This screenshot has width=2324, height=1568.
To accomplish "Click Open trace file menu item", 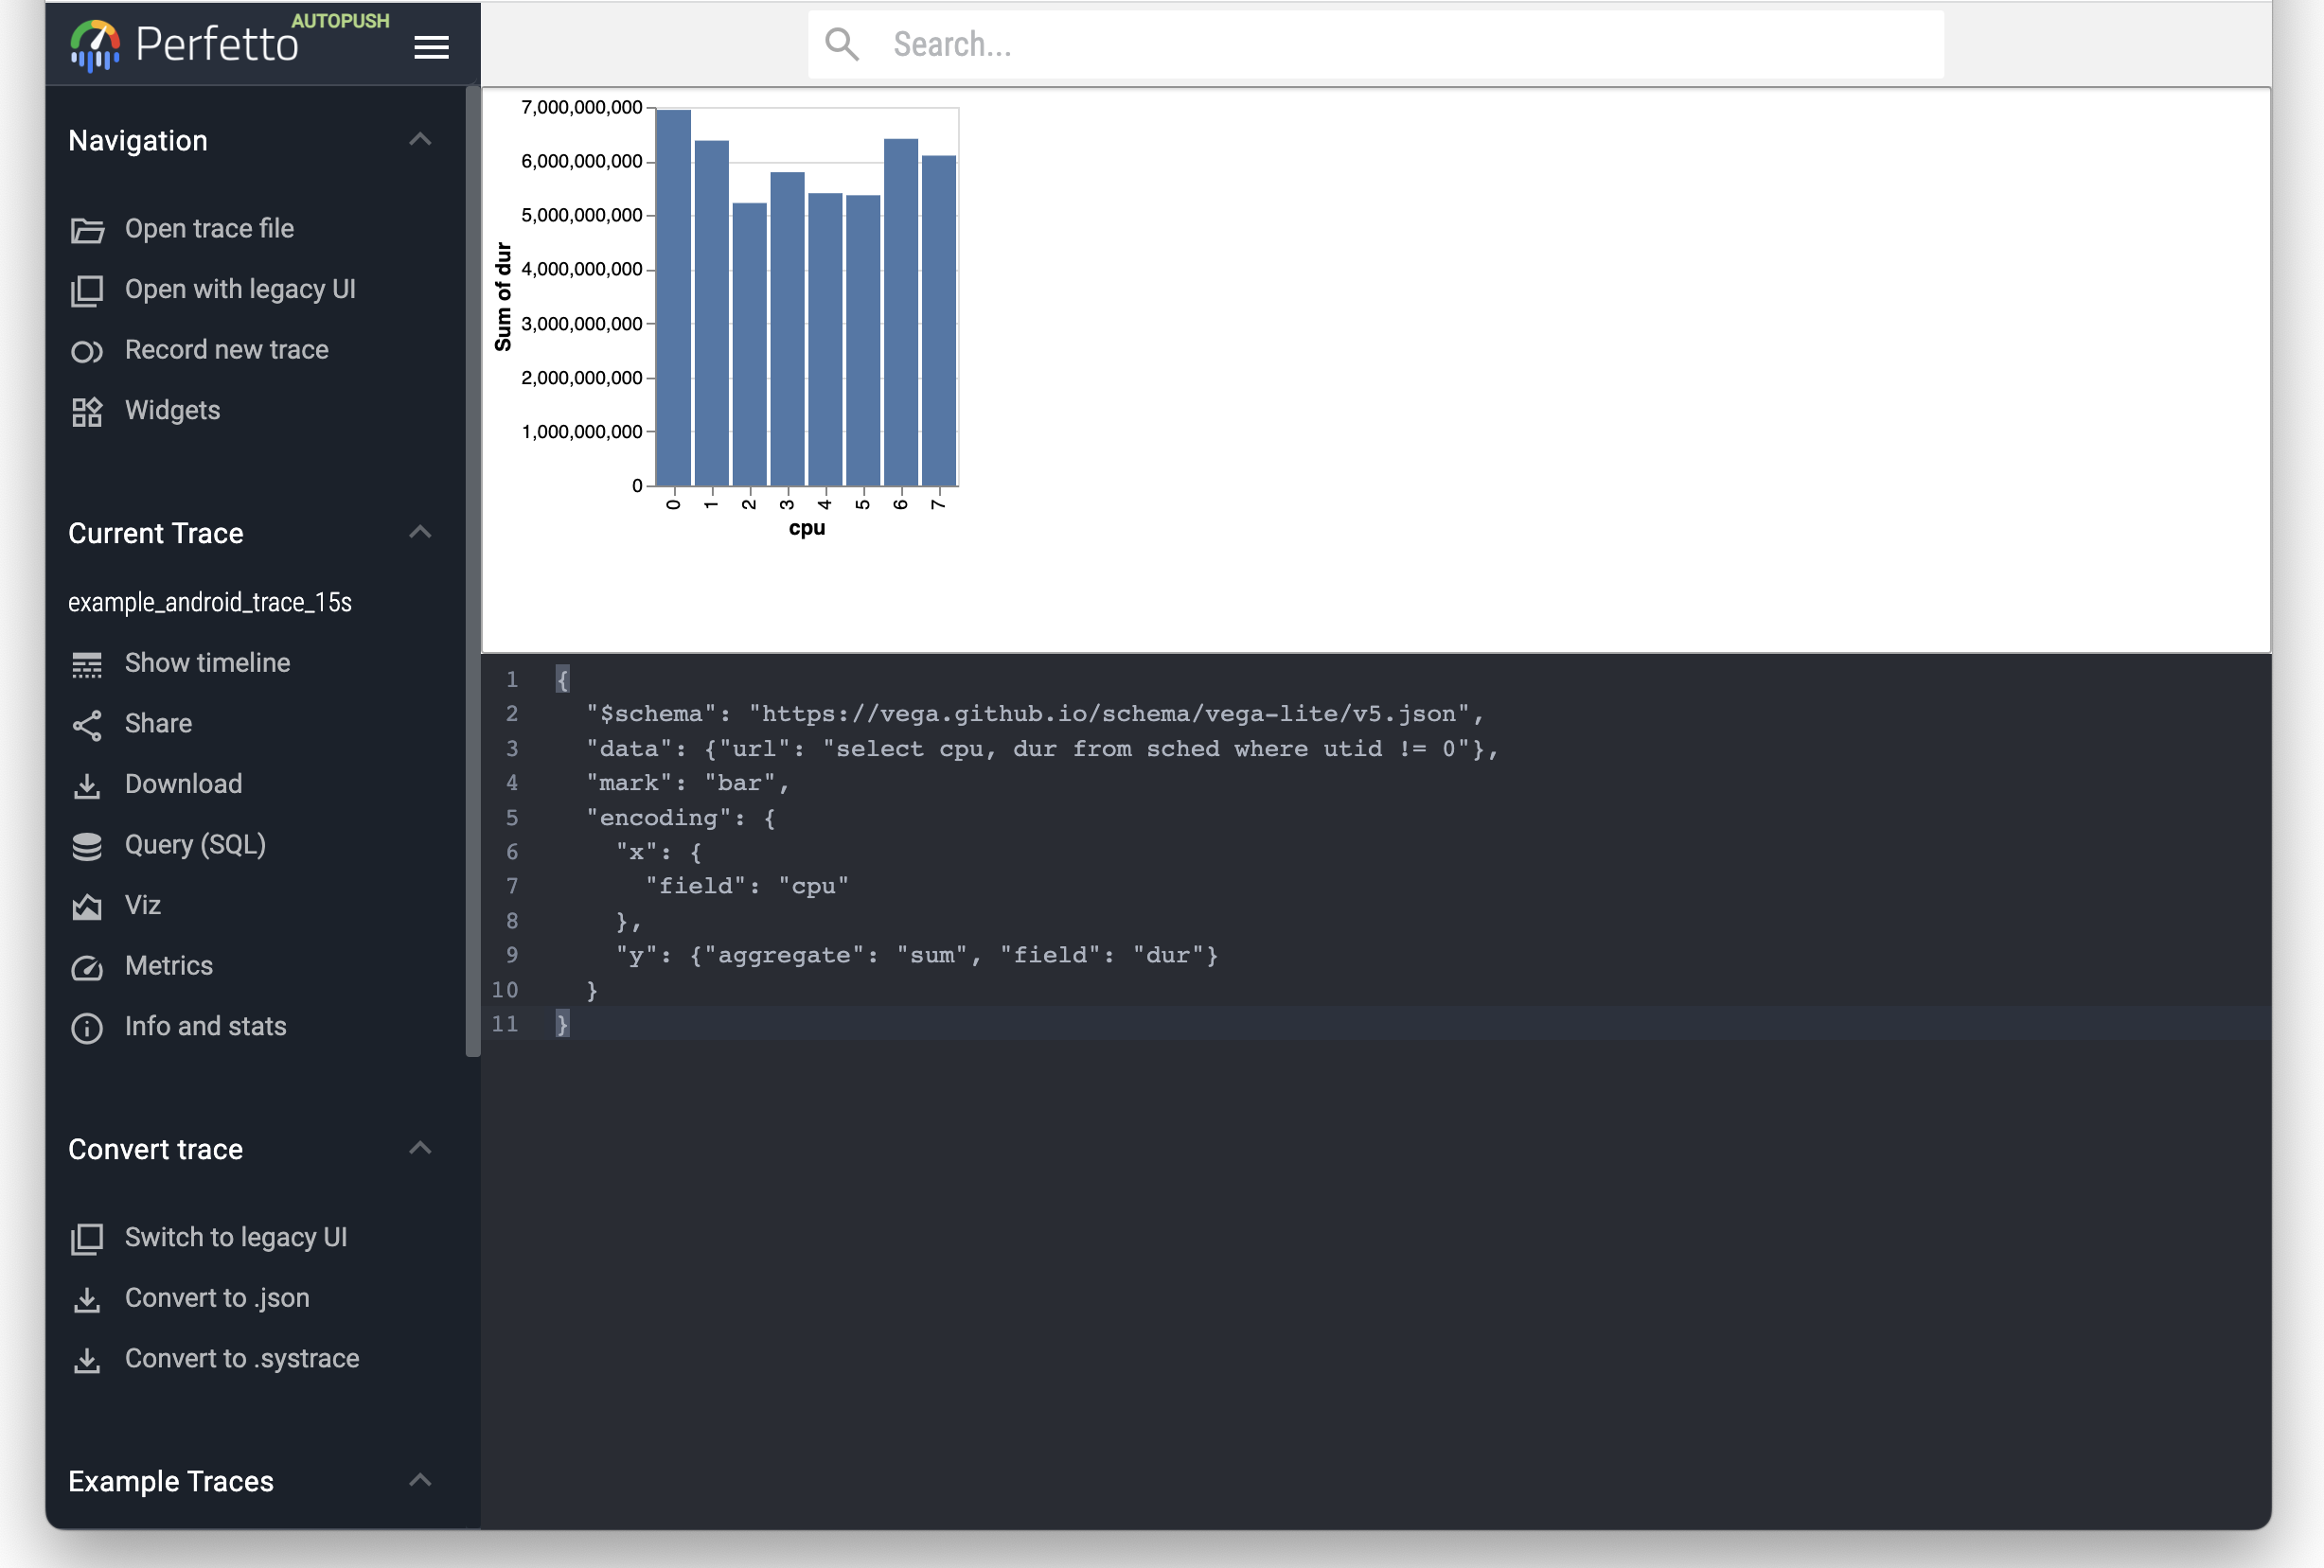I will [x=210, y=227].
